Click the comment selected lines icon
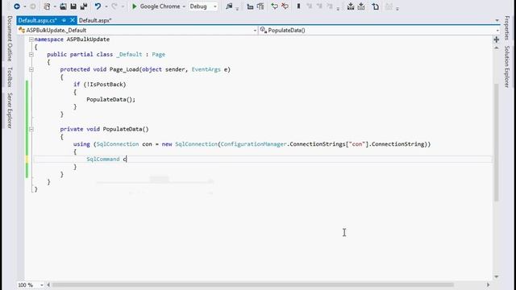The image size is (516, 290). coord(250,6)
